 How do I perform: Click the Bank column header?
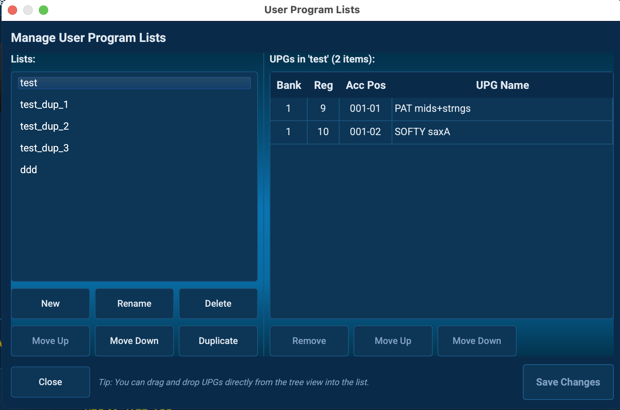click(x=289, y=85)
